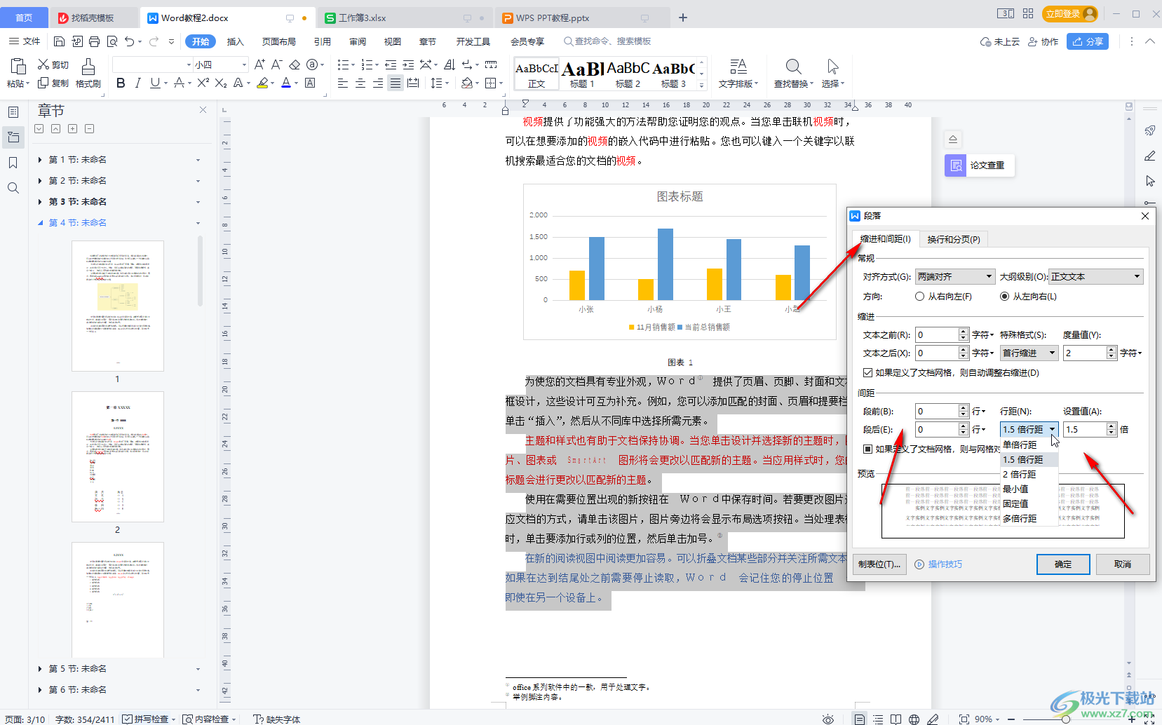Switch to 换行和分页(P) tab in dialog
Viewport: 1162px width, 725px height.
[x=953, y=239]
